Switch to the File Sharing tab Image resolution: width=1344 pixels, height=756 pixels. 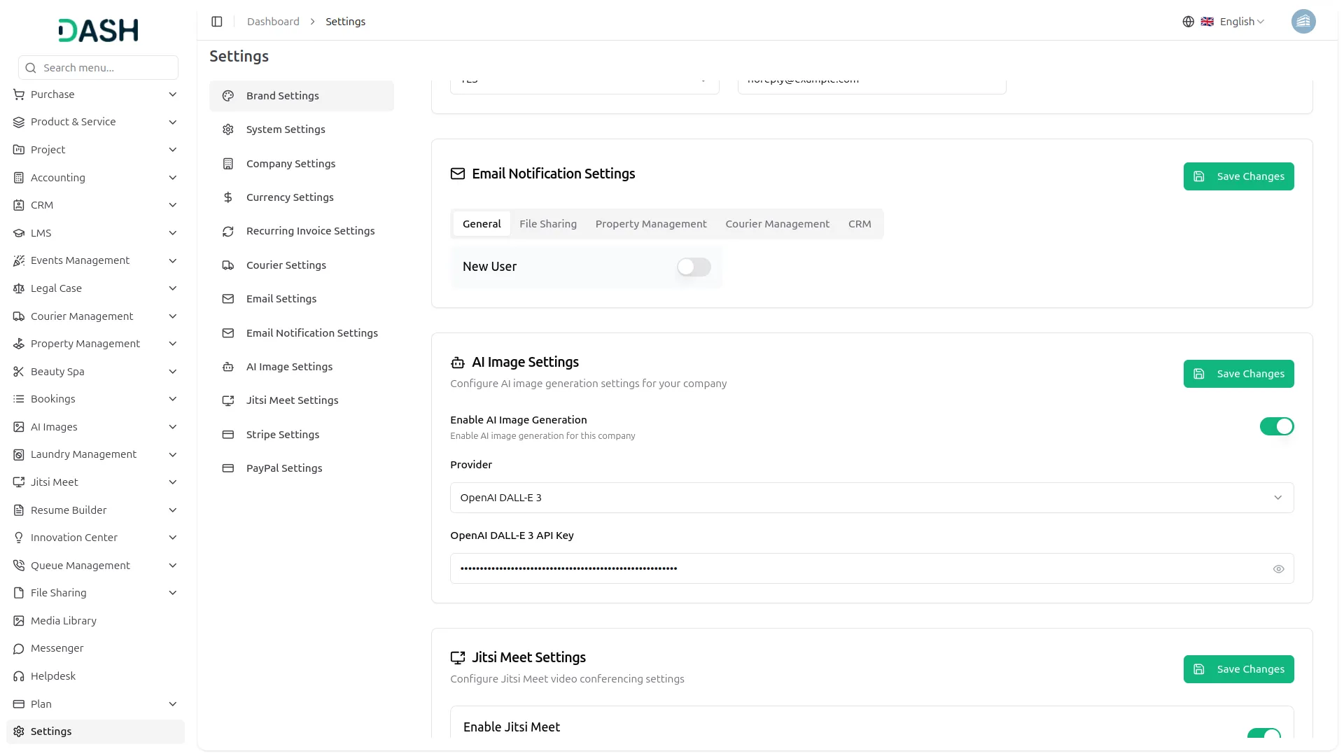point(547,224)
